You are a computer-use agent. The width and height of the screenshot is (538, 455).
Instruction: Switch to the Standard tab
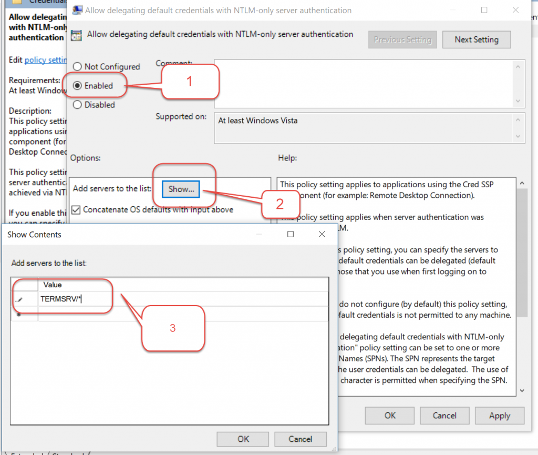tap(68, 453)
